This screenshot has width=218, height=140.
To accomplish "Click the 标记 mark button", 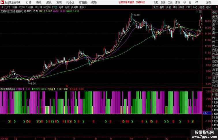I will click(x=195, y=7).
